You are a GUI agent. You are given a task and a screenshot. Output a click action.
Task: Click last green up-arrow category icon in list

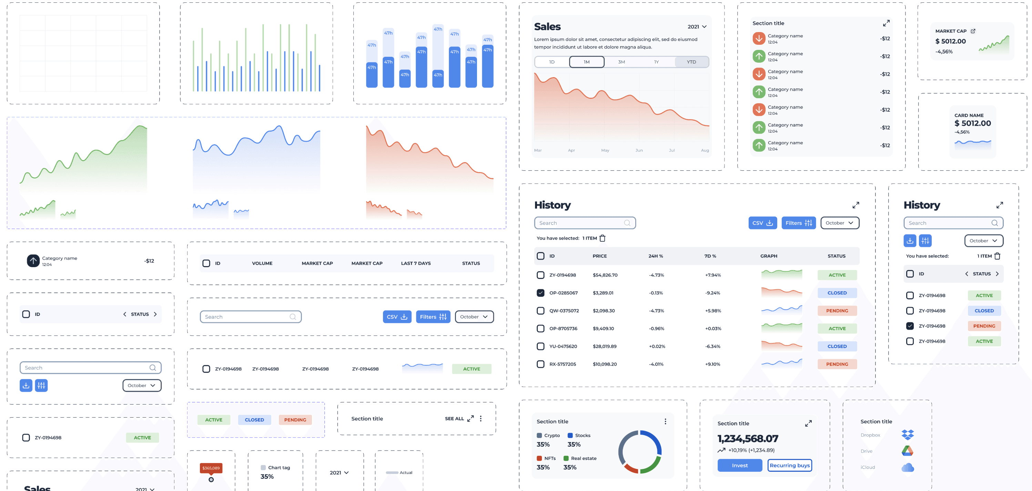point(759,145)
